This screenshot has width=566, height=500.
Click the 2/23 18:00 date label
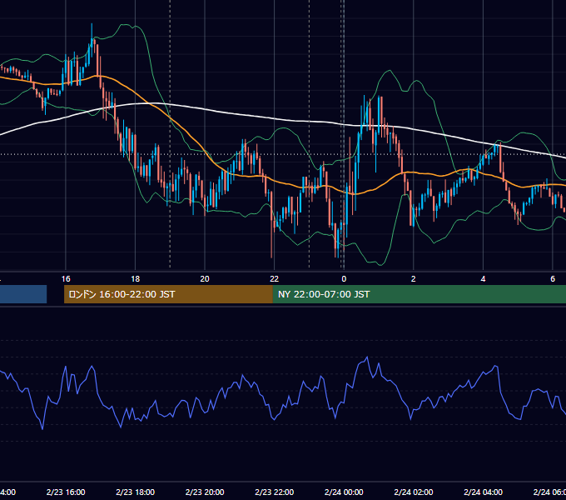[x=136, y=492]
